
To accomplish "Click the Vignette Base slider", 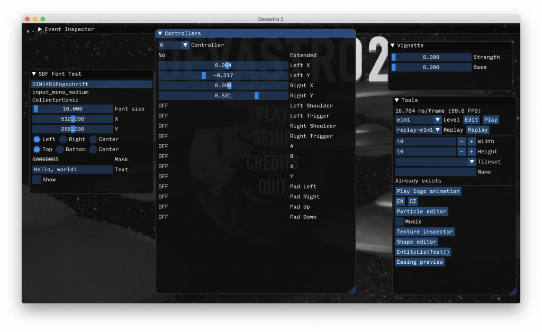I will pos(431,67).
